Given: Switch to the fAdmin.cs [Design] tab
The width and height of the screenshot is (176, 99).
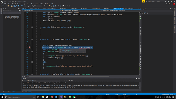Looking at the screenshot, I should tap(128, 9).
